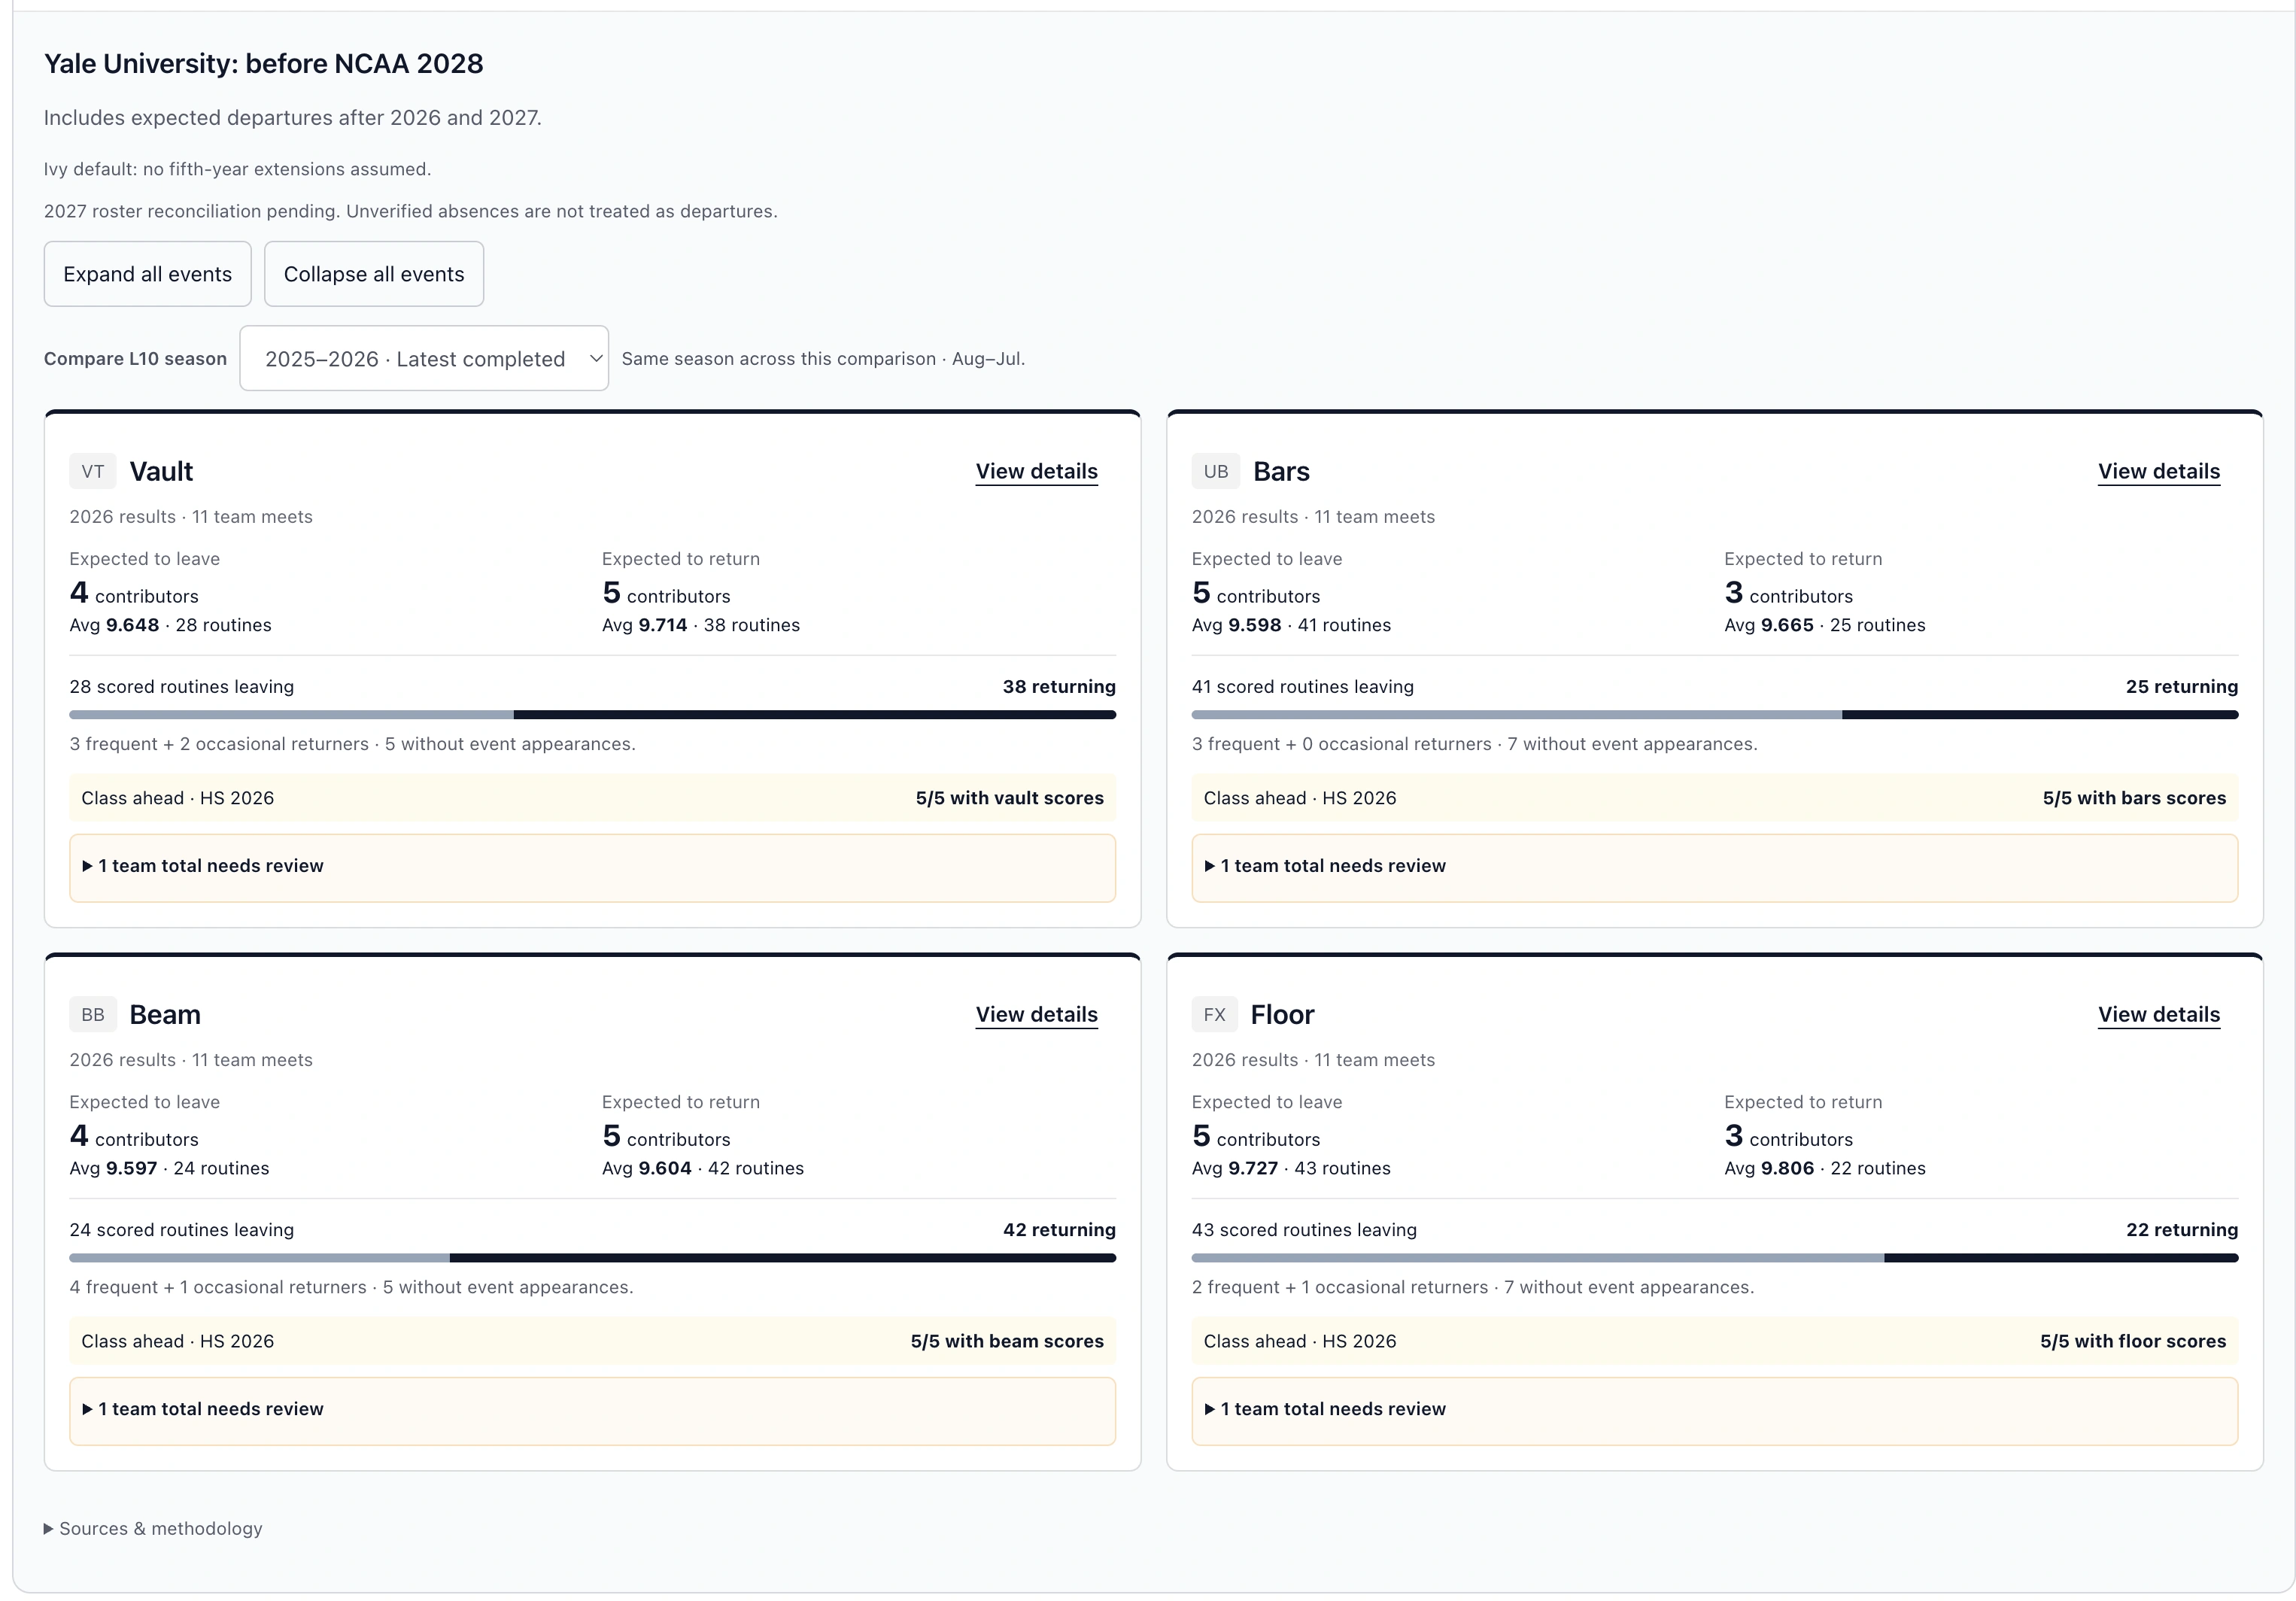Select the Bars card heading

pos(1281,471)
